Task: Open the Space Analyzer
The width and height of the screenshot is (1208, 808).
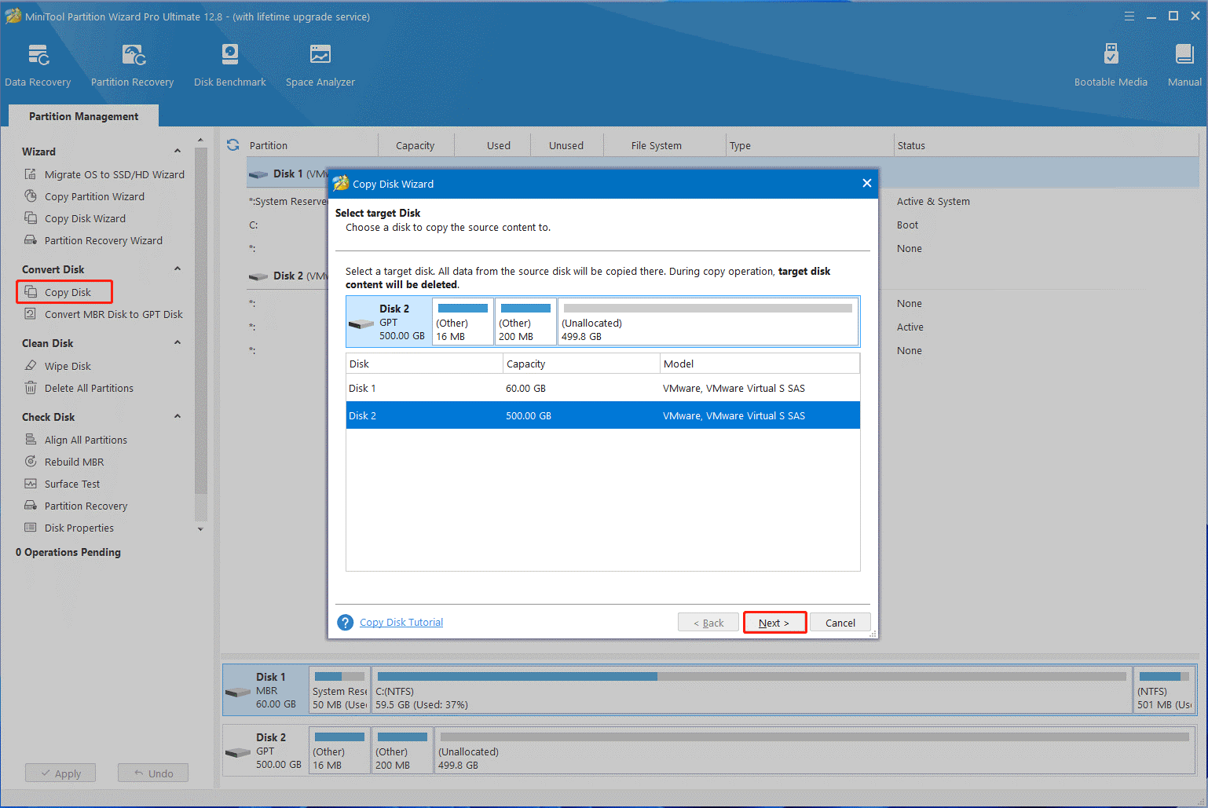Action: click(320, 63)
